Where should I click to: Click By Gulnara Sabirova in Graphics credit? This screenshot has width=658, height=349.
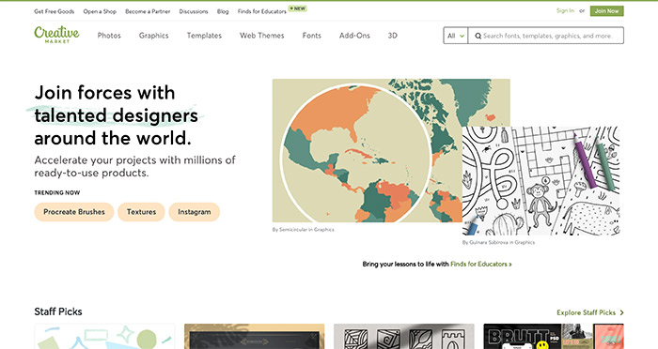[x=498, y=242]
